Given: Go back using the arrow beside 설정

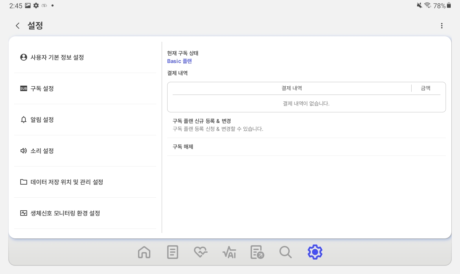Looking at the screenshot, I should tap(18, 26).
